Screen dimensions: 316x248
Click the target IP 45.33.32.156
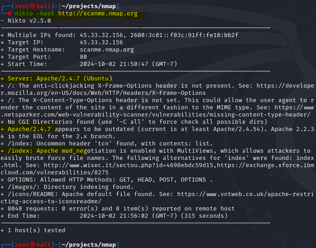click(101, 42)
